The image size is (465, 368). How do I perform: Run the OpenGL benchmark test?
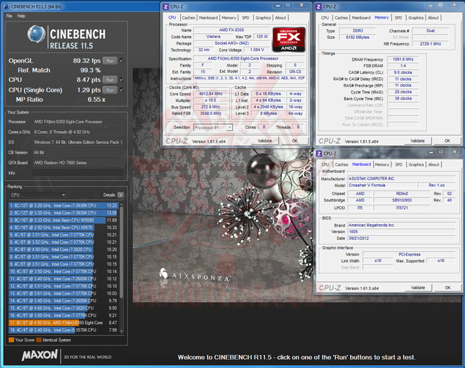110,61
